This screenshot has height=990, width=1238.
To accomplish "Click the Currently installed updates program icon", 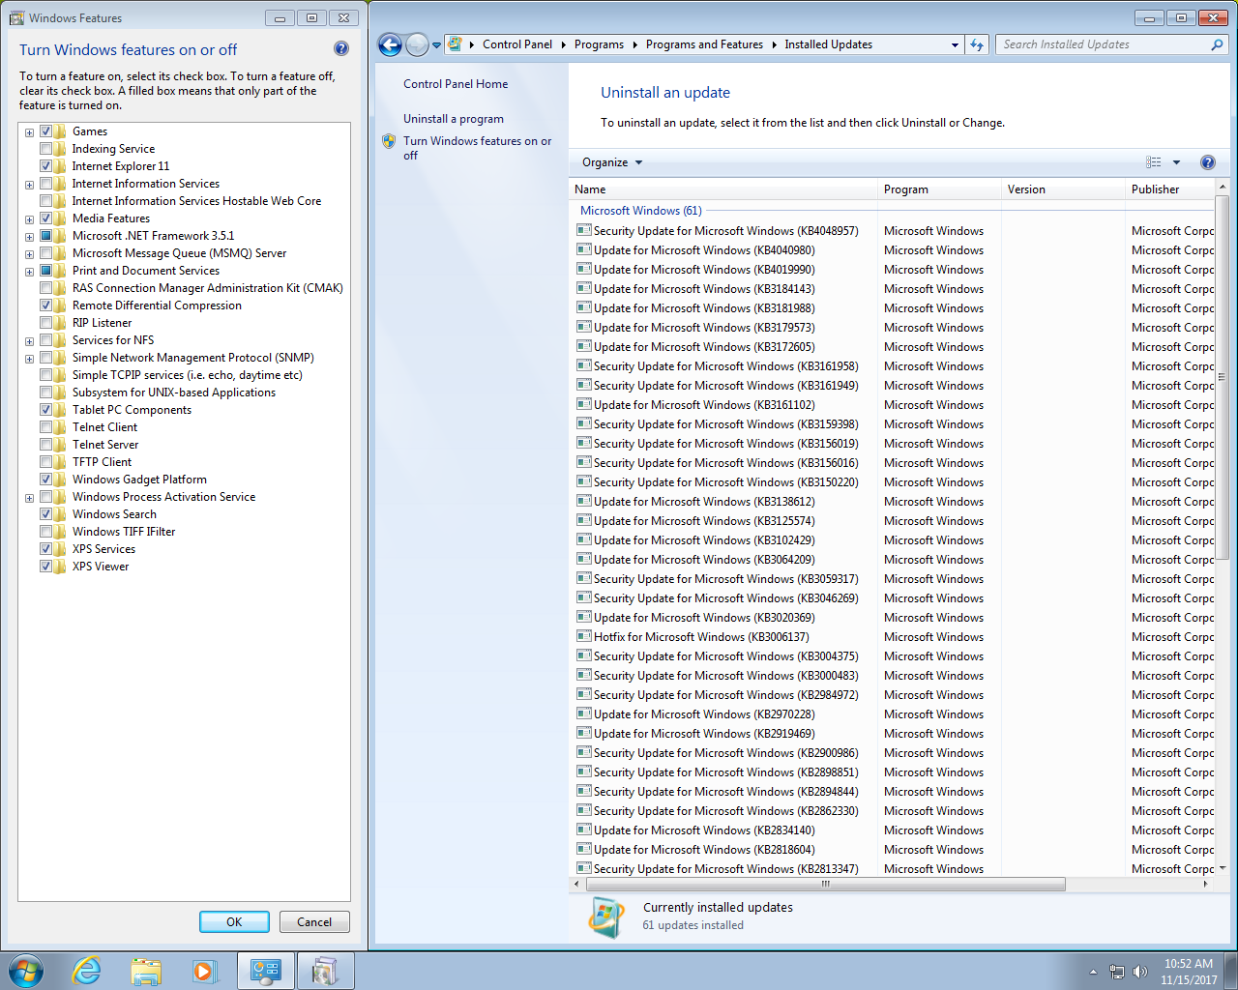I will point(606,917).
